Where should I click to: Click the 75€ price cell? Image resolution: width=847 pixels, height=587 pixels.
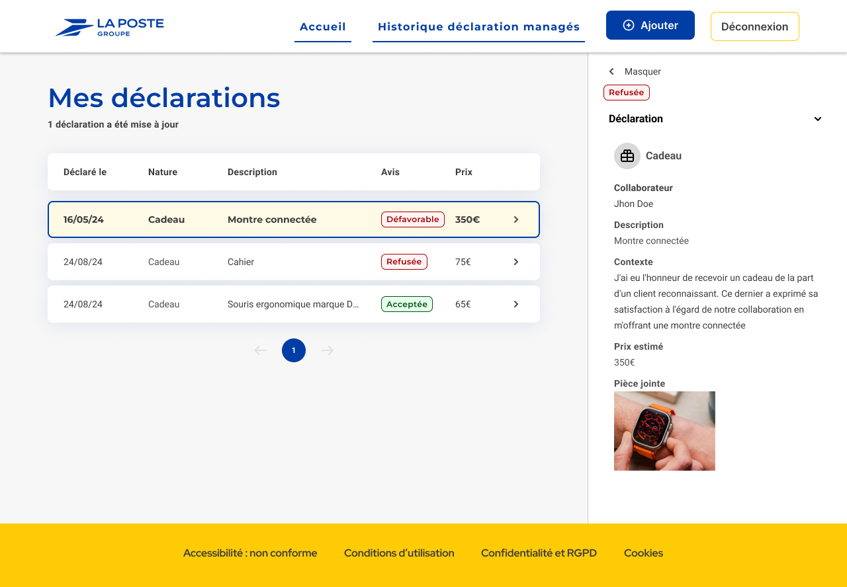point(463,262)
